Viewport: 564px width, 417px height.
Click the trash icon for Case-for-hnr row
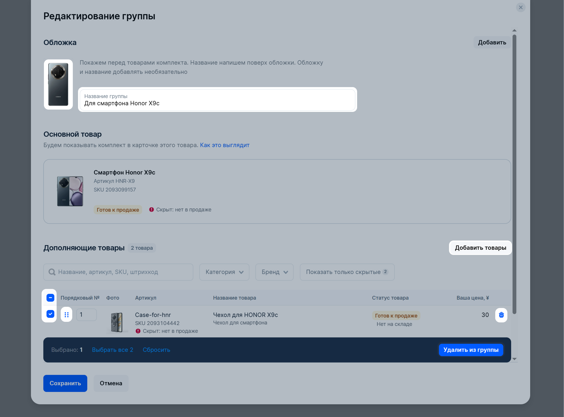(x=501, y=315)
